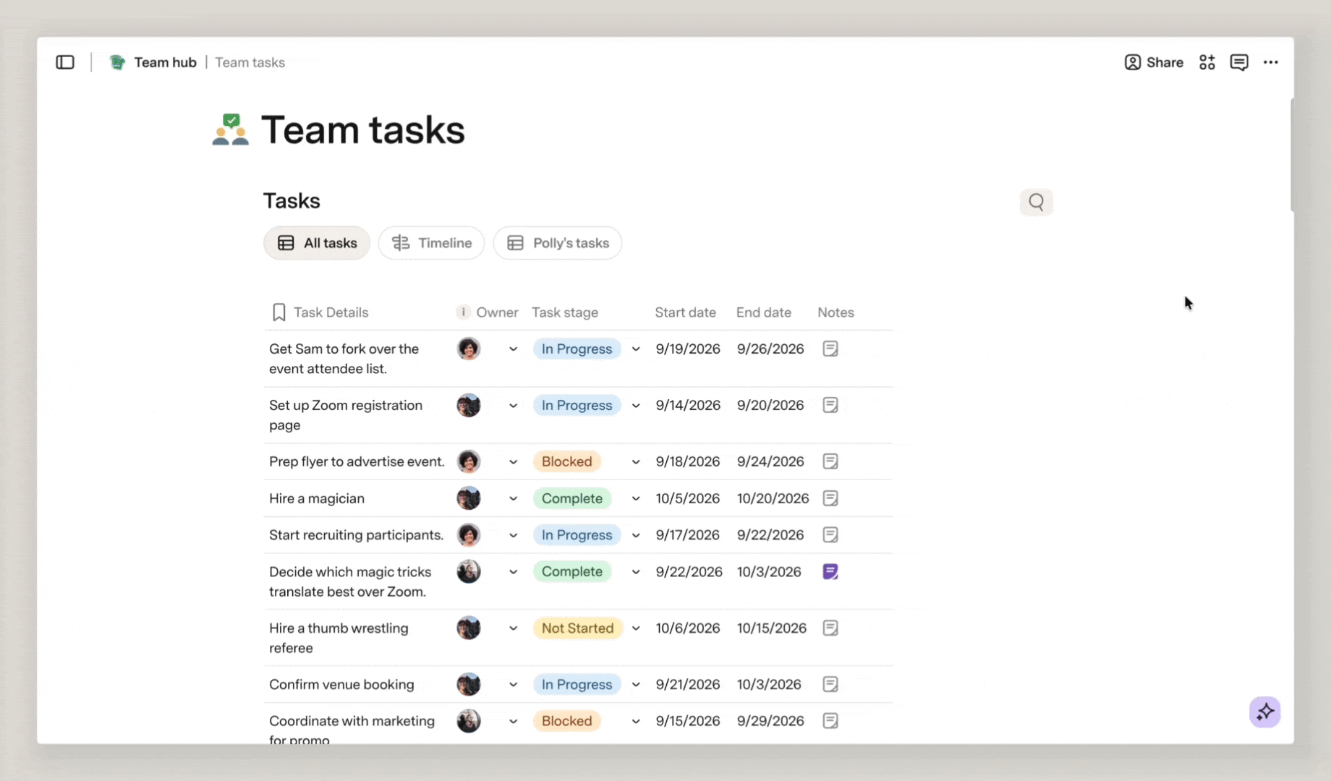Switch to the Timeline view tab

(x=431, y=243)
